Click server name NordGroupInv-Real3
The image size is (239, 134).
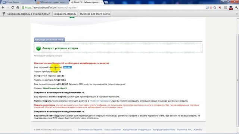pyautogui.click(x=55, y=88)
